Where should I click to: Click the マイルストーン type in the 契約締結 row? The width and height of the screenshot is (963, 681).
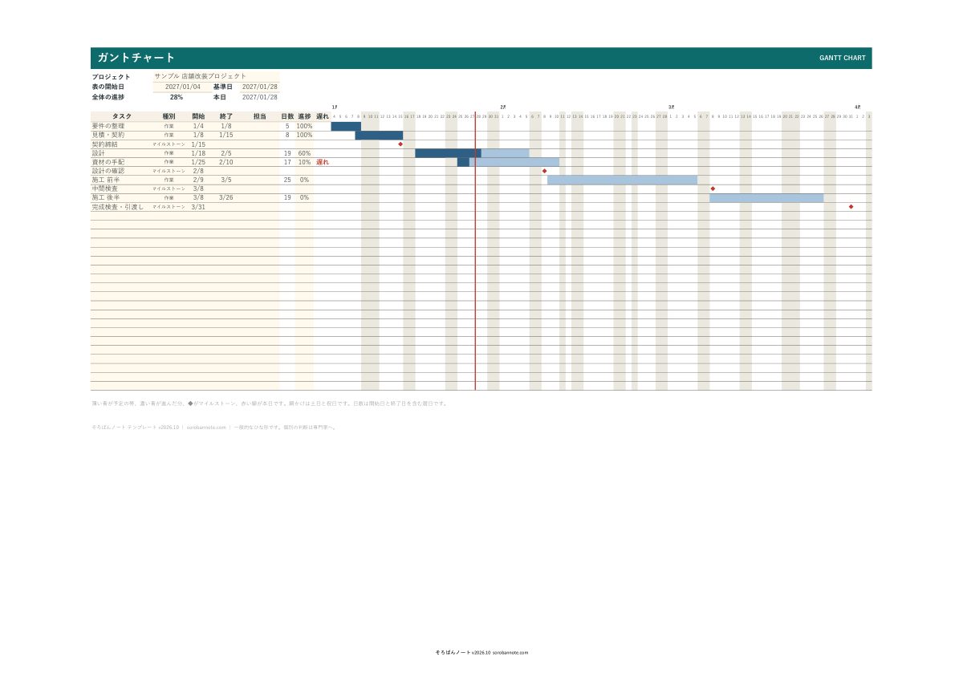(169, 144)
